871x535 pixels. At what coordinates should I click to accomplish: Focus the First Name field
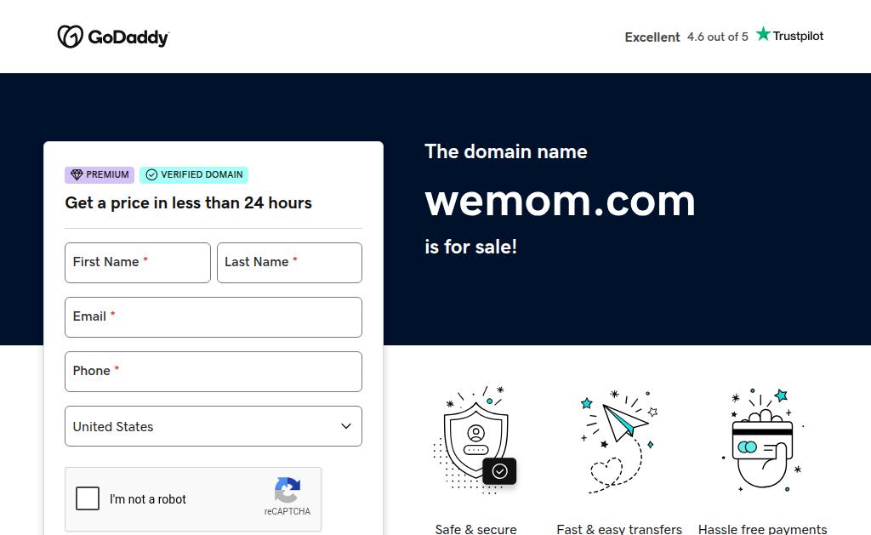pos(138,262)
